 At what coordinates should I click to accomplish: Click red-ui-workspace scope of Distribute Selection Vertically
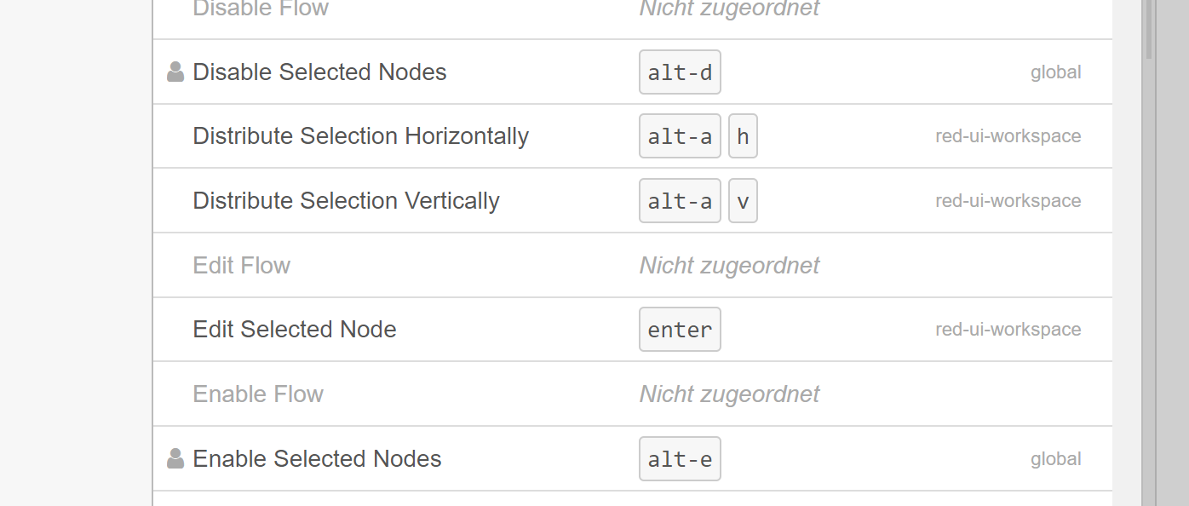point(1008,201)
